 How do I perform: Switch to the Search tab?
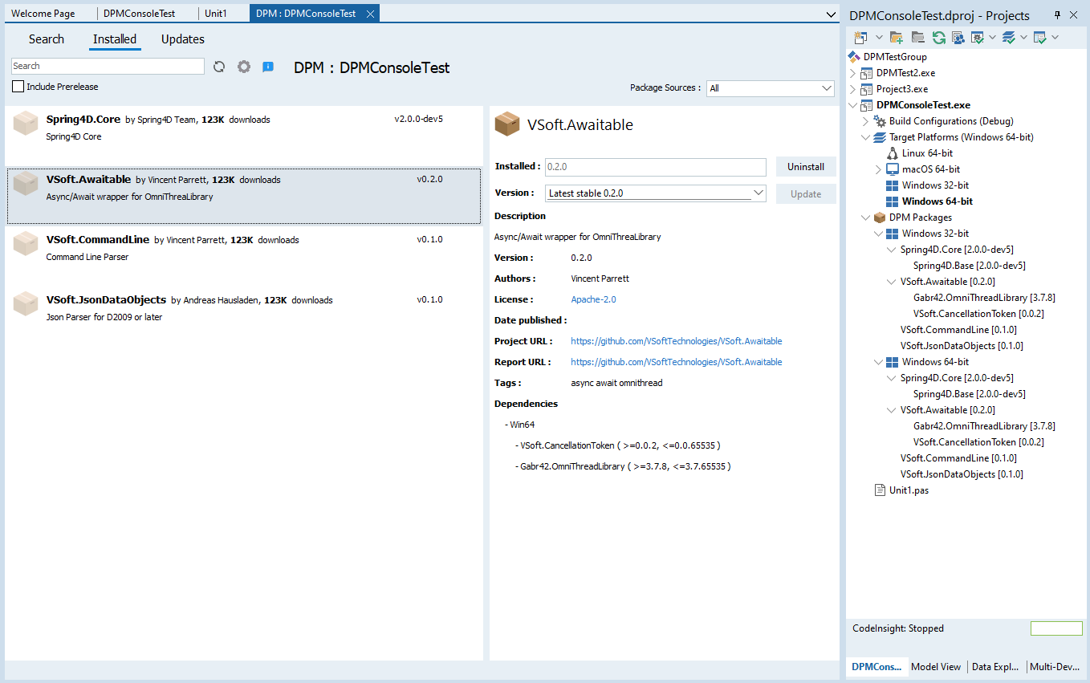click(x=47, y=39)
